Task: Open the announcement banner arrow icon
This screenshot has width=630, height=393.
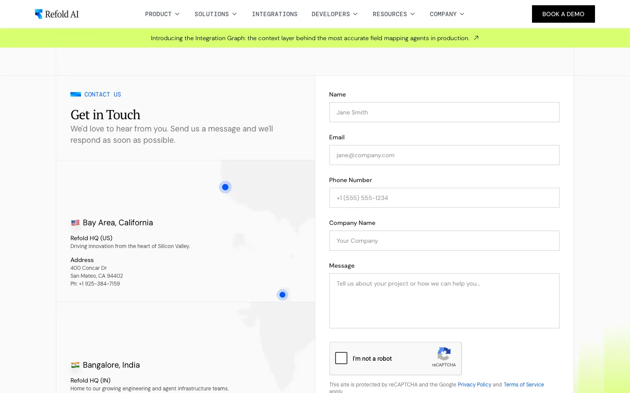Action: [476, 38]
